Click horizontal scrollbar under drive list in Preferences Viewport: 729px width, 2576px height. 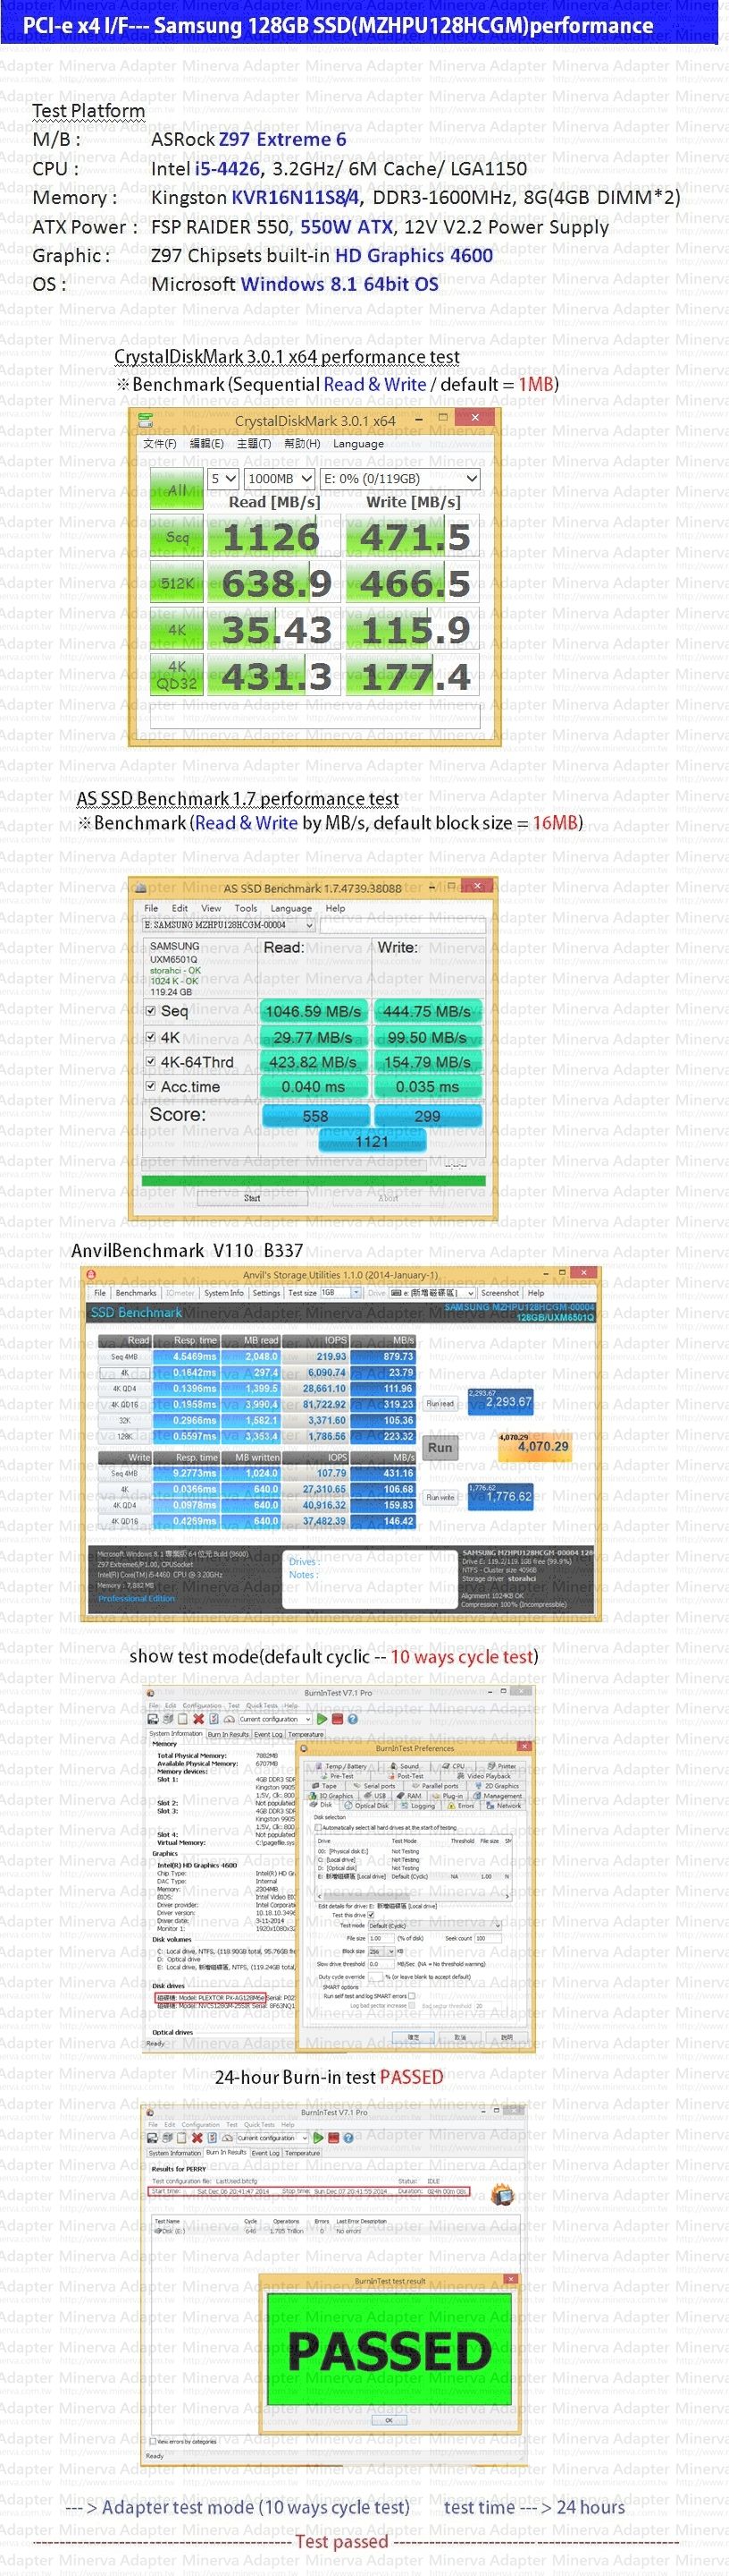point(415,1897)
